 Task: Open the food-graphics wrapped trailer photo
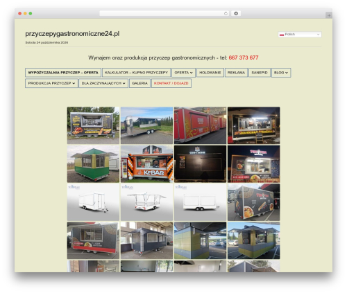tap(253, 202)
